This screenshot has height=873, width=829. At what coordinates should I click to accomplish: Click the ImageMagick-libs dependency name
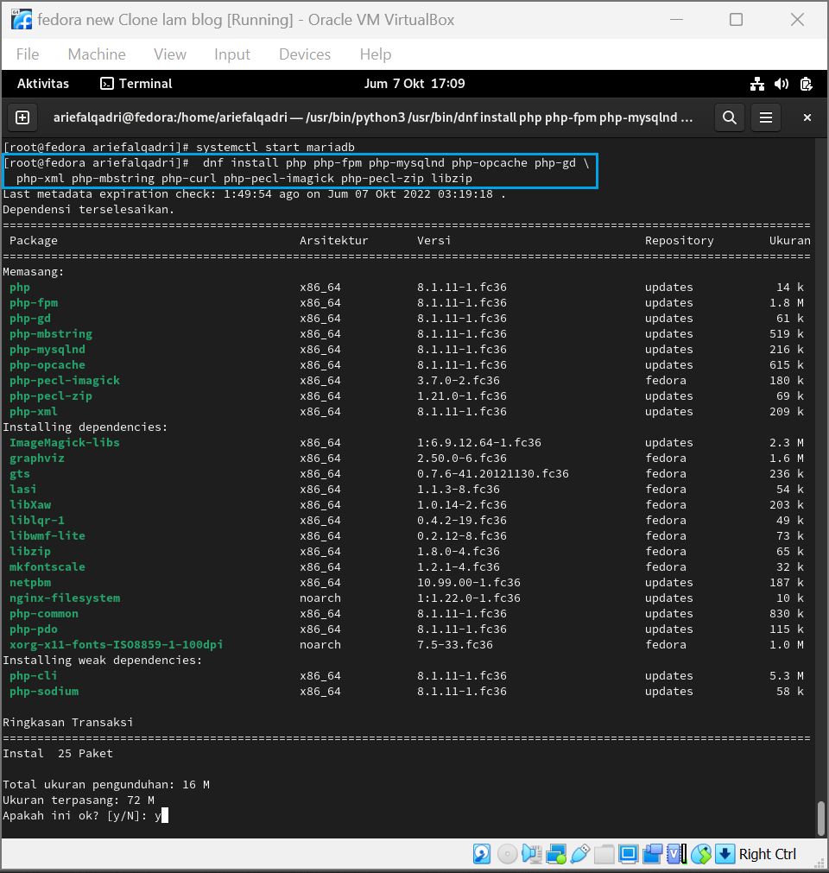[65, 443]
